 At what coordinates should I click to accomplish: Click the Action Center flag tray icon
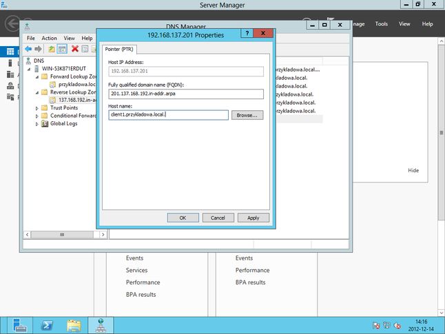(376, 326)
